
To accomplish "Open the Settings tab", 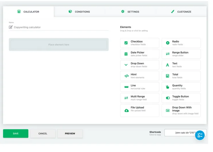I will pyautogui.click(x=130, y=12).
